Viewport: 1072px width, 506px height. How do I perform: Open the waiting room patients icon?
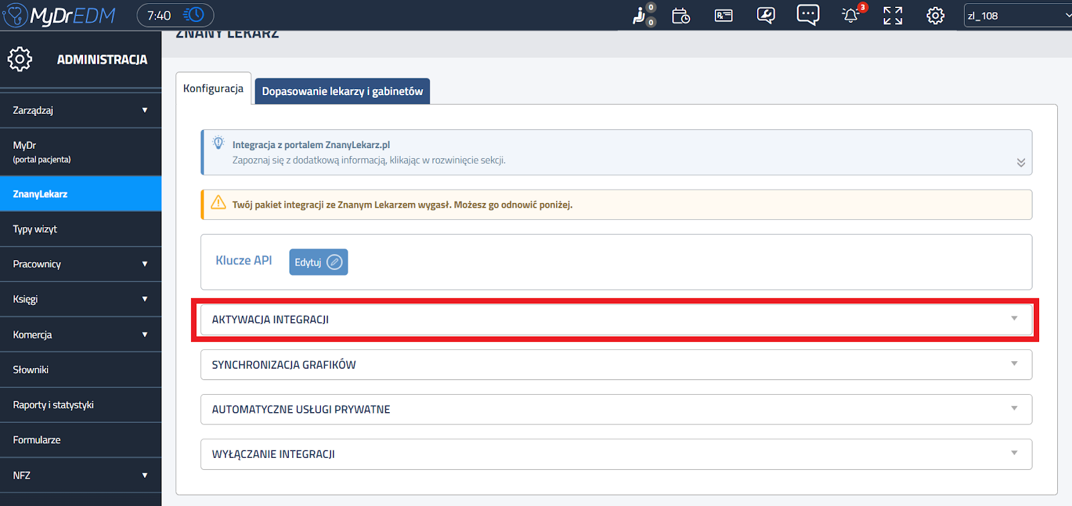(641, 15)
